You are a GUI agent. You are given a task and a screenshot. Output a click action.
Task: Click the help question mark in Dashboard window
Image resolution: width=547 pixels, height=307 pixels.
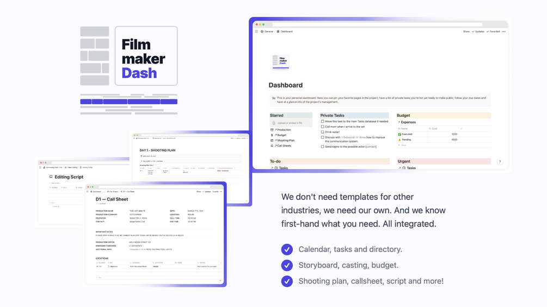click(x=500, y=161)
